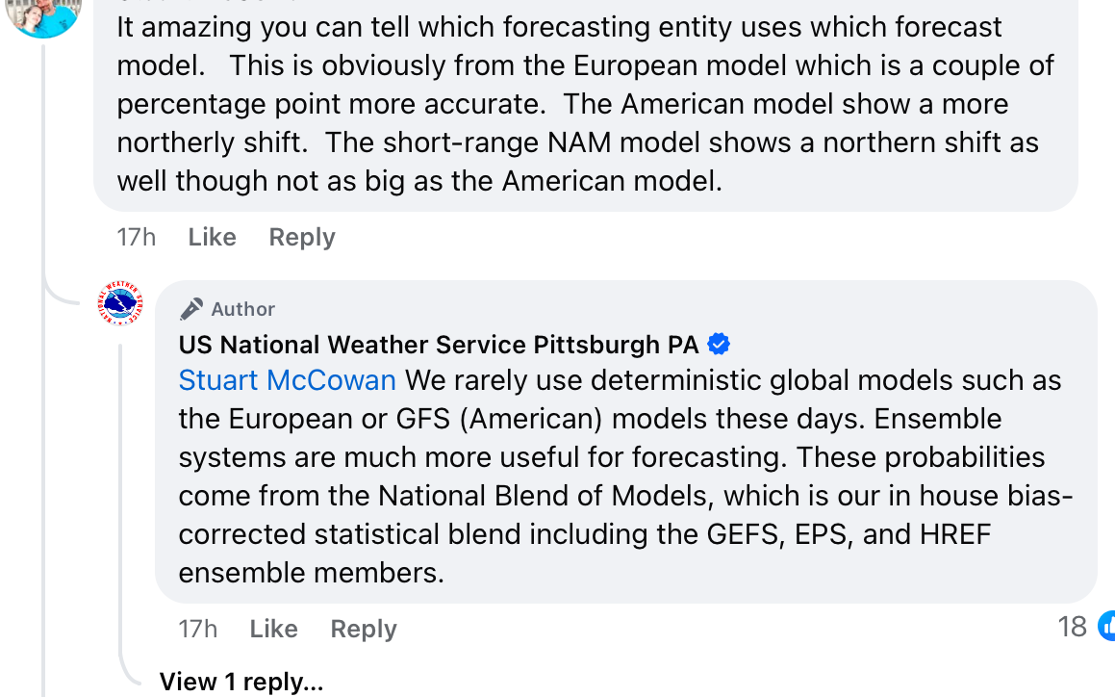Screen dimensions: 1115x697
Task: Open the blue thumbs-up reaction icon
Action: [x=1106, y=627]
